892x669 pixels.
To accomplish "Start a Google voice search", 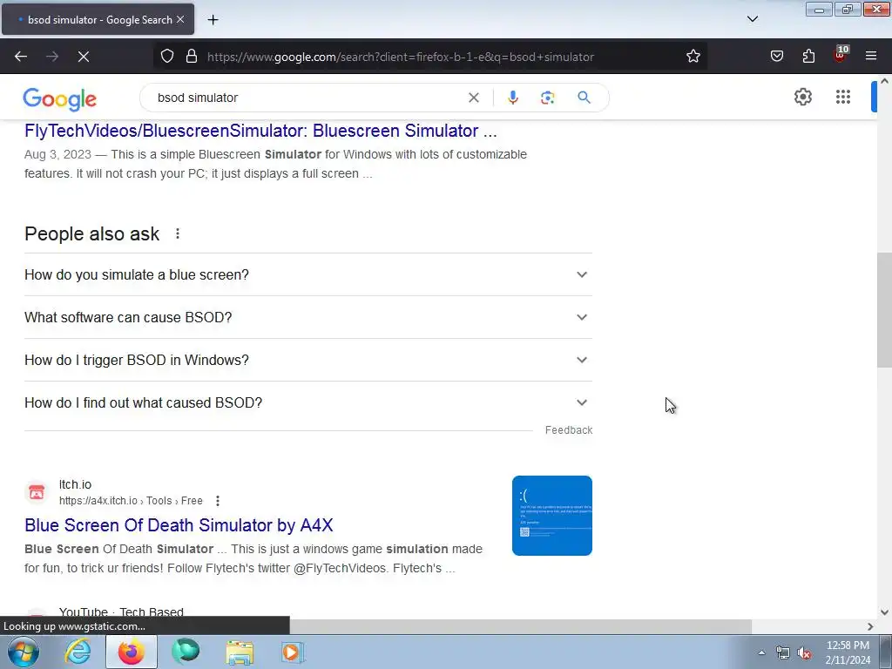I will (x=512, y=98).
